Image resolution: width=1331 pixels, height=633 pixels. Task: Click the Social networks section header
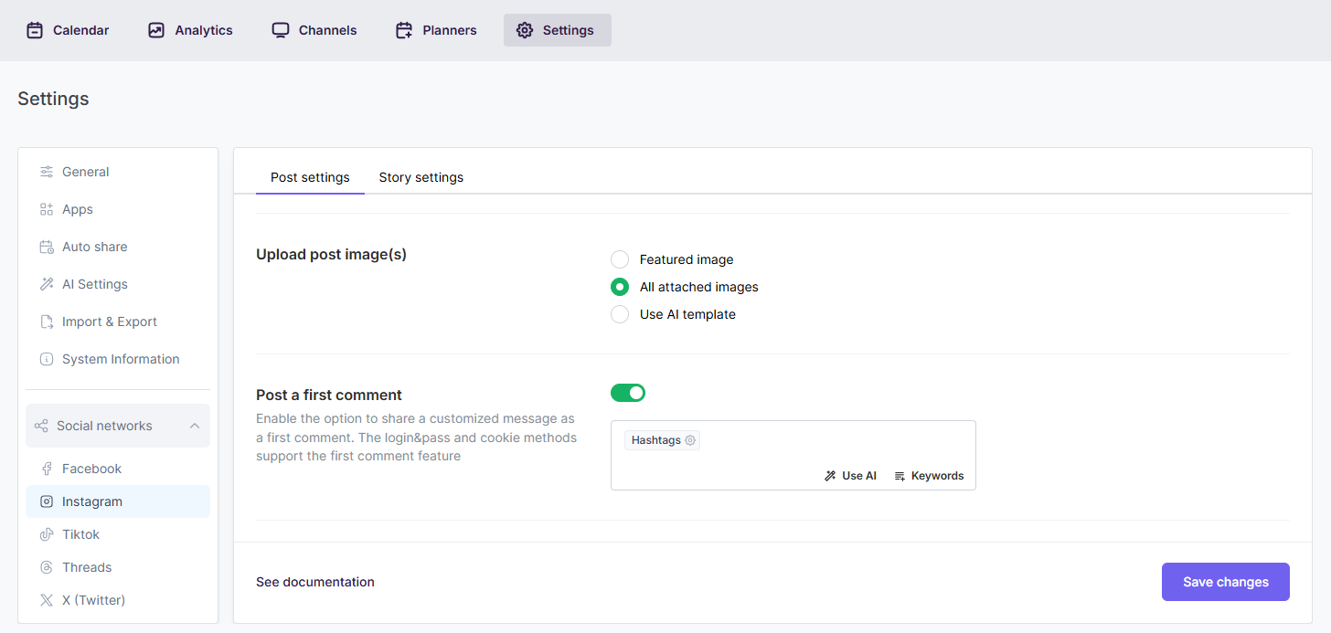[118, 426]
